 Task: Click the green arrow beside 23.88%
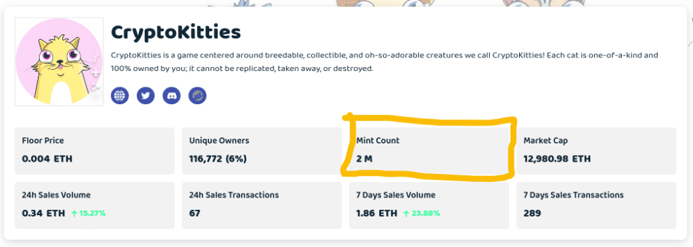click(x=407, y=213)
